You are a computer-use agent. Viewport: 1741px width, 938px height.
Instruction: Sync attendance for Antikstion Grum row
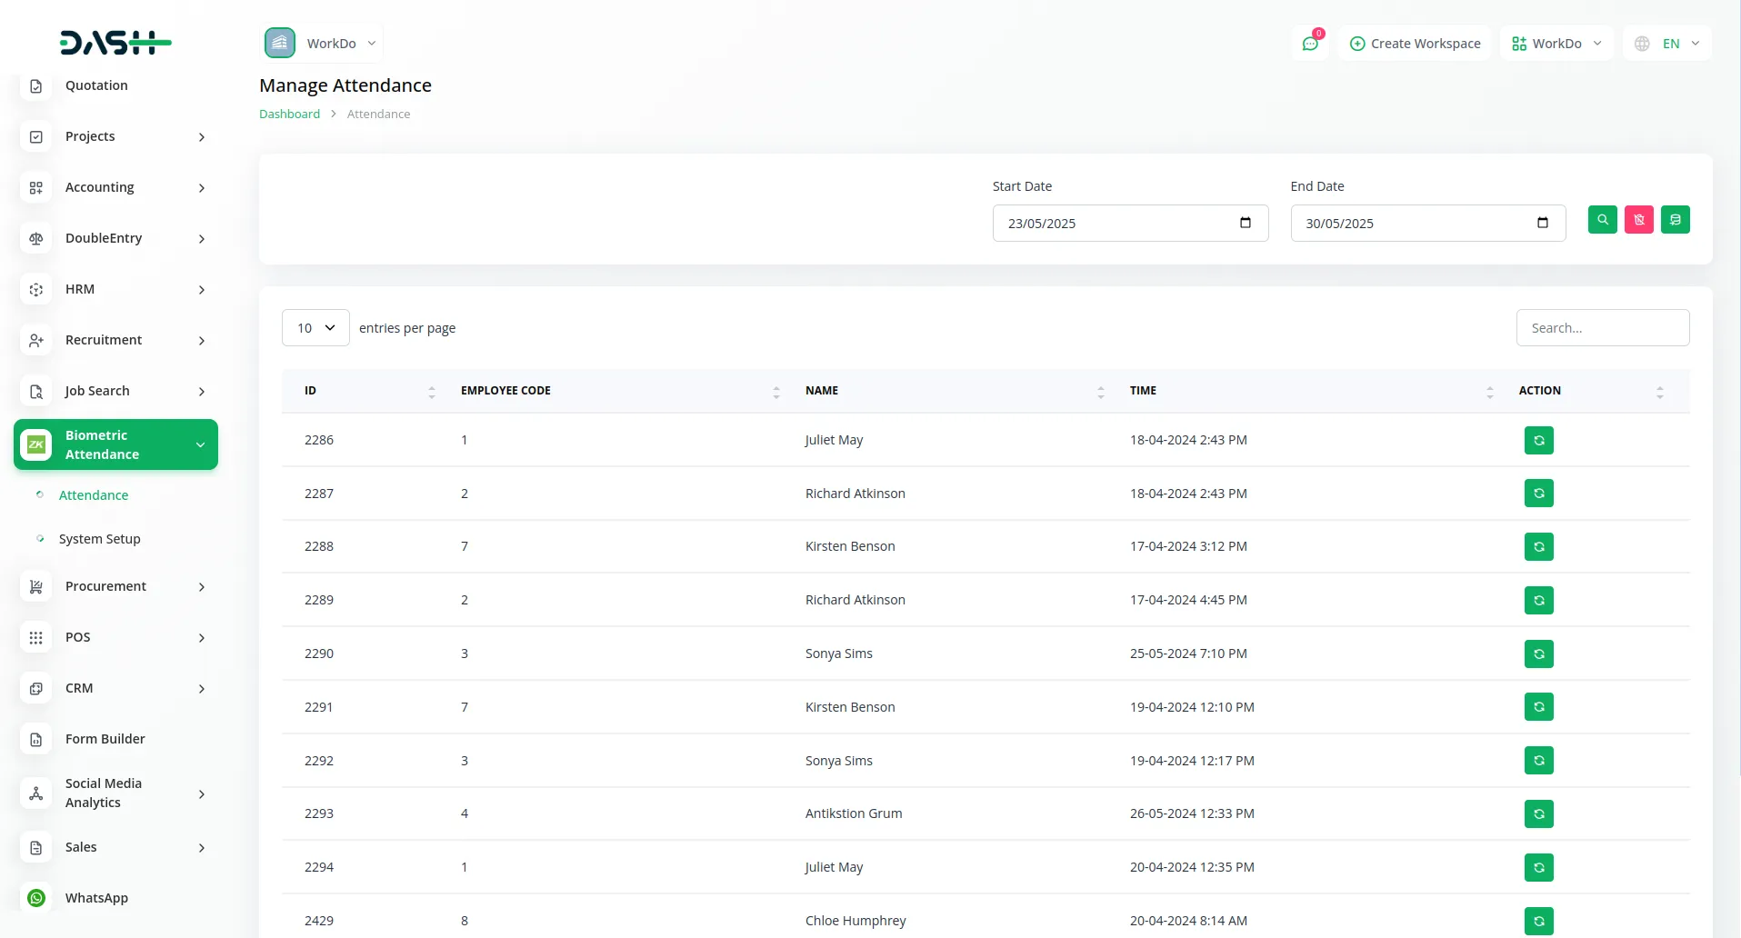(1538, 814)
